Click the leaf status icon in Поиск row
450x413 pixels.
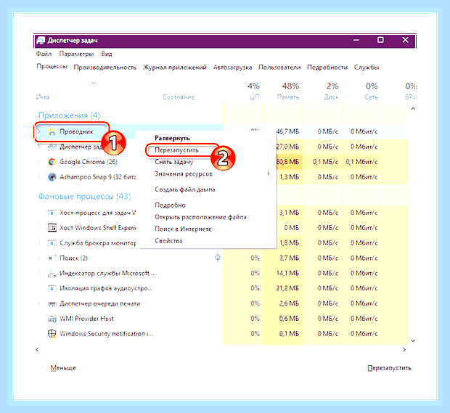pos(218,258)
